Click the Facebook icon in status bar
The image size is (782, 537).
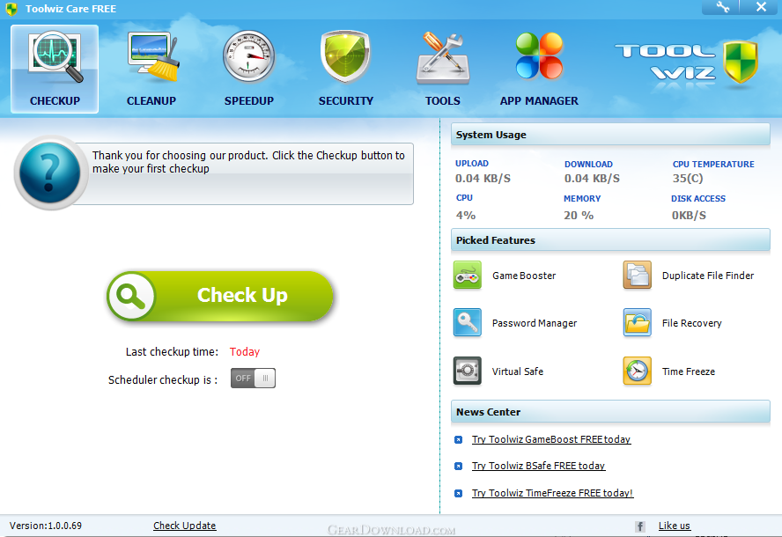[x=640, y=526]
